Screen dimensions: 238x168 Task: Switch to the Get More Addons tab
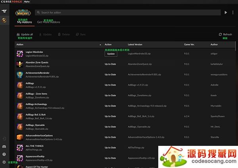coord(48,22)
